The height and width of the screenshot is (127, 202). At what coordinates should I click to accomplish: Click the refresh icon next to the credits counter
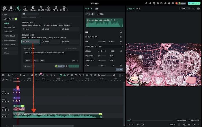point(66,66)
